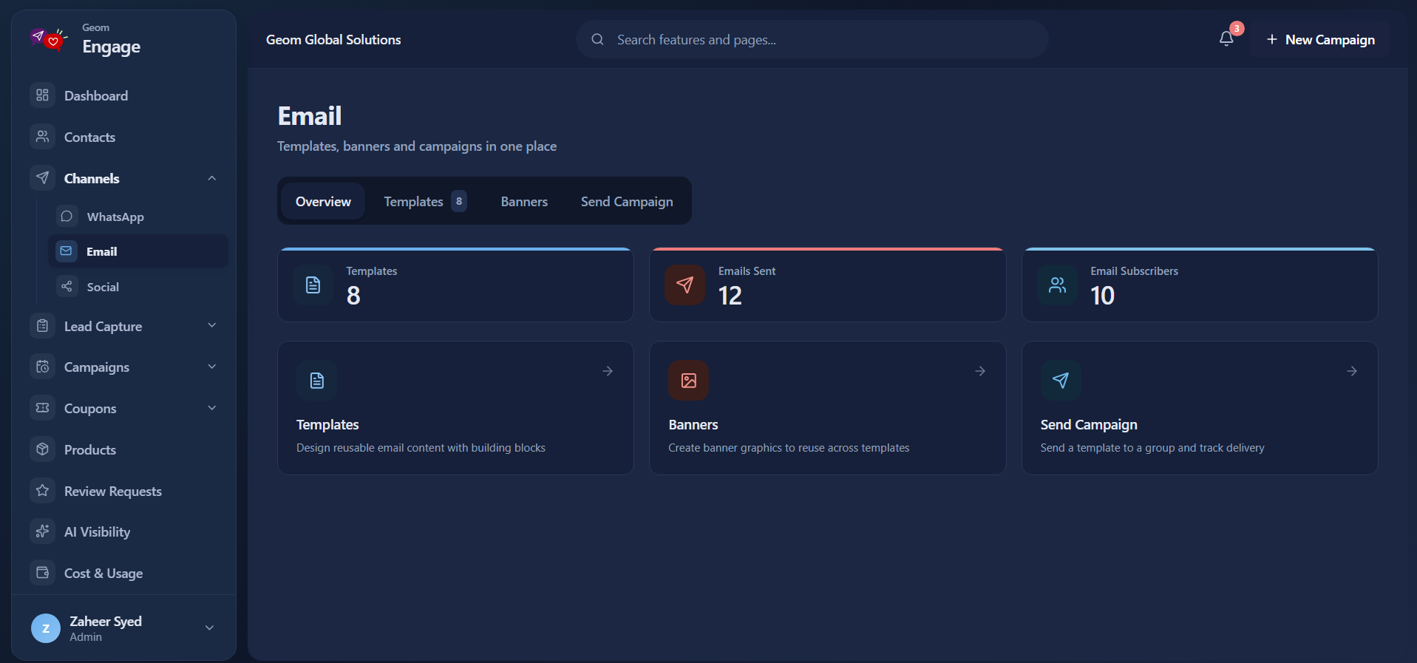
Task: Click the Dashboard grid icon
Action: click(43, 95)
